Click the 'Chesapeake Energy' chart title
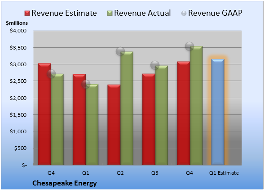 [x=65, y=183]
